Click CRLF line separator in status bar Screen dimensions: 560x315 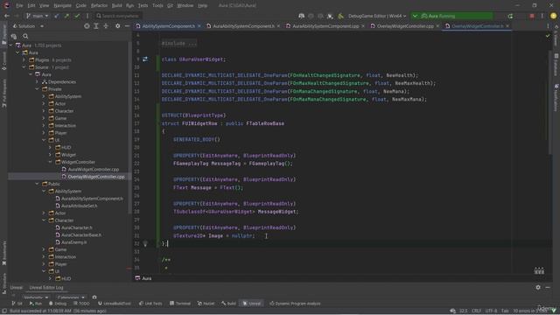[x=476, y=311]
